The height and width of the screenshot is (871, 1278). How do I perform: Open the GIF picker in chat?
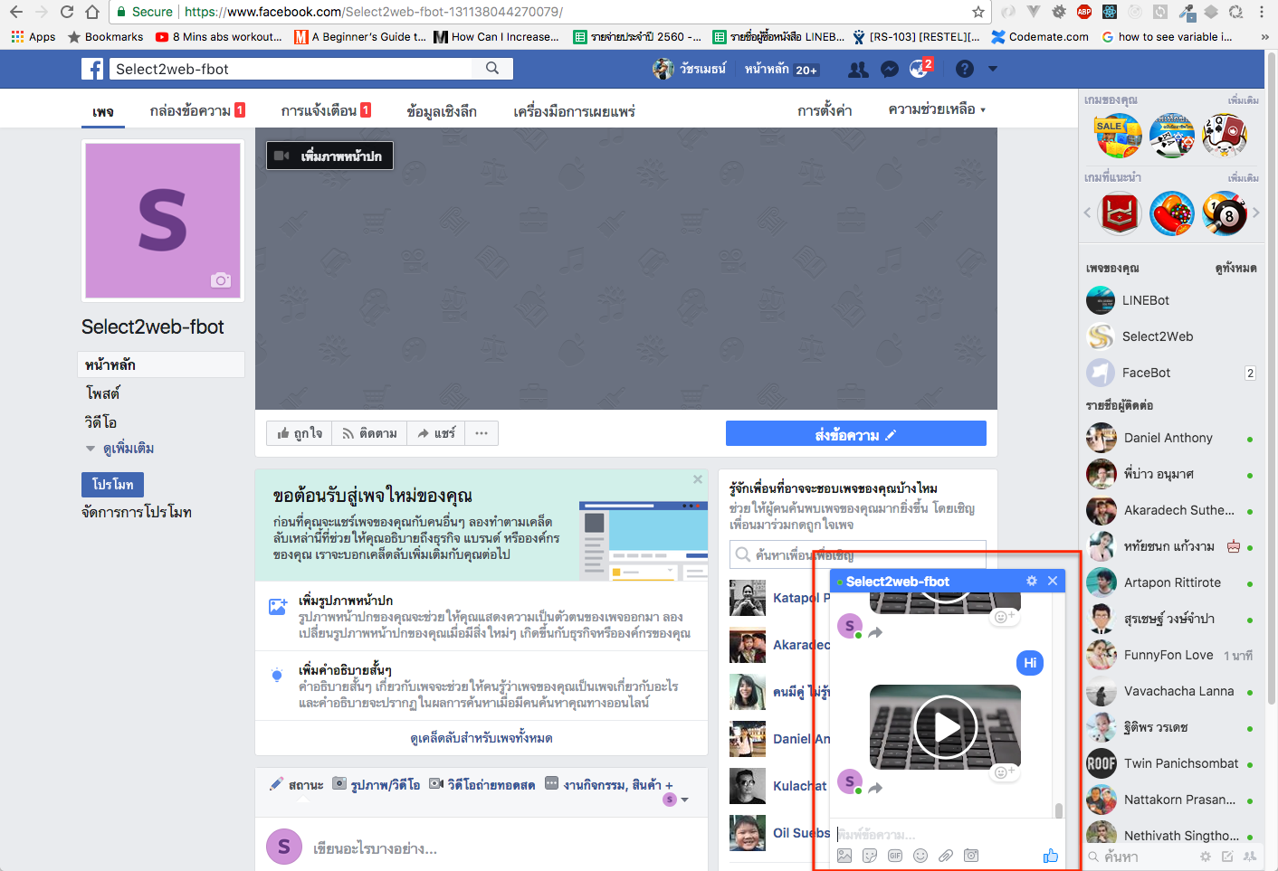[x=895, y=856]
